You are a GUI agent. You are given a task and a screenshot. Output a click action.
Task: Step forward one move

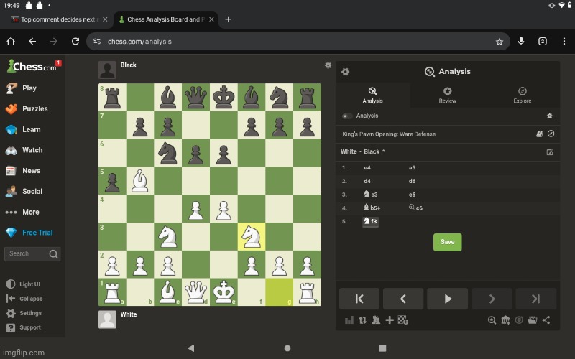(x=492, y=299)
